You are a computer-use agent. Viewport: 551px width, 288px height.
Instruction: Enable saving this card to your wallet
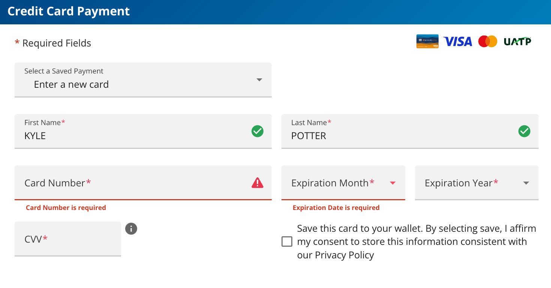click(287, 241)
